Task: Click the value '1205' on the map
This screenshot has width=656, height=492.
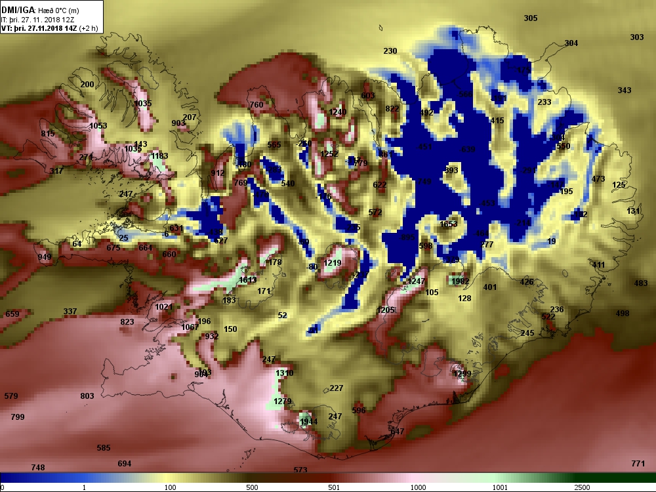Action: click(x=385, y=310)
